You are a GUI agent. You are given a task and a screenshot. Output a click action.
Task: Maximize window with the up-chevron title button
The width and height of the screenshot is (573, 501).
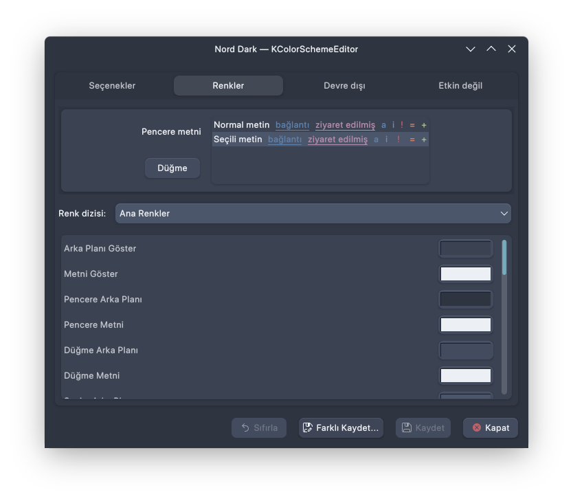tap(491, 49)
